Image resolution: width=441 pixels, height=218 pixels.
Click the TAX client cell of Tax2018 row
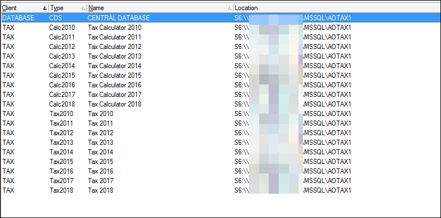[x=8, y=190]
